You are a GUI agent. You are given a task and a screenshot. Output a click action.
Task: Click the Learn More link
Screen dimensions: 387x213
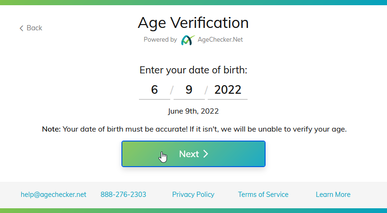pyautogui.click(x=333, y=195)
